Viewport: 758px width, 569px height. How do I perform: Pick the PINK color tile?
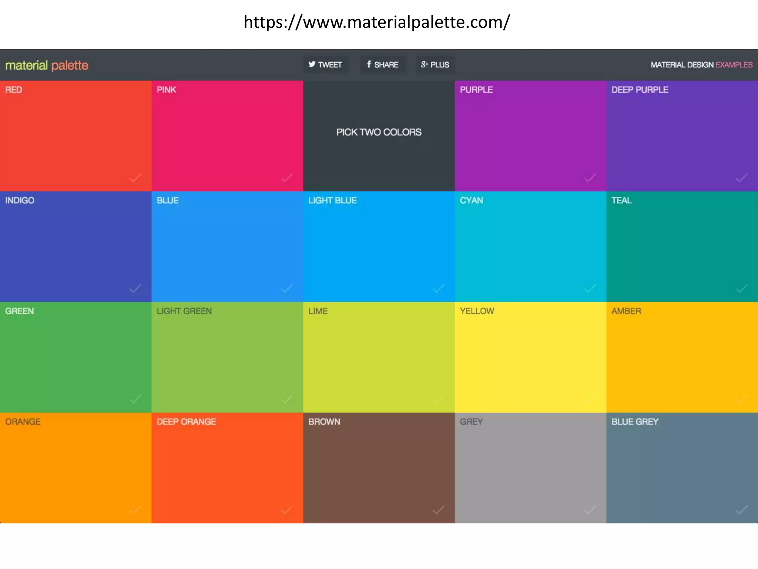coord(227,136)
